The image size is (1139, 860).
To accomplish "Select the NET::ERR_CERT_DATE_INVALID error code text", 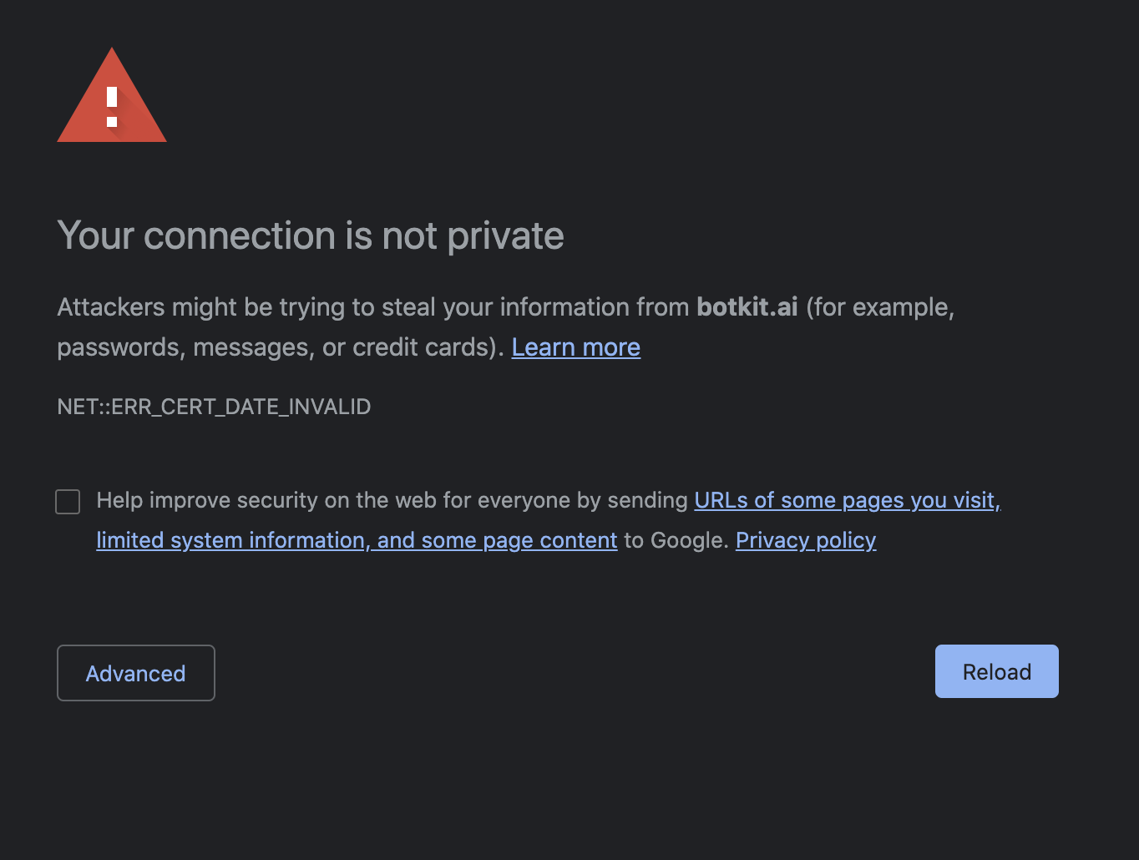I will [x=214, y=407].
